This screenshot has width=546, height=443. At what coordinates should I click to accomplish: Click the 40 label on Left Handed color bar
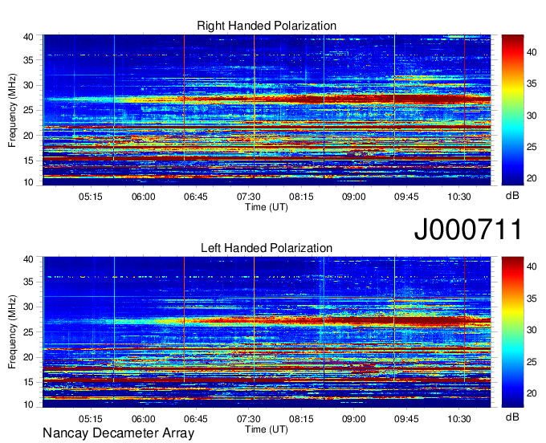[532, 266]
